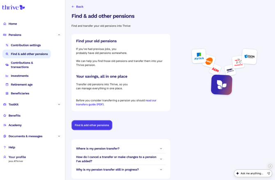Expand 'Where is my pension transfer?' question
This screenshot has height=180, width=275.
pos(161,149)
